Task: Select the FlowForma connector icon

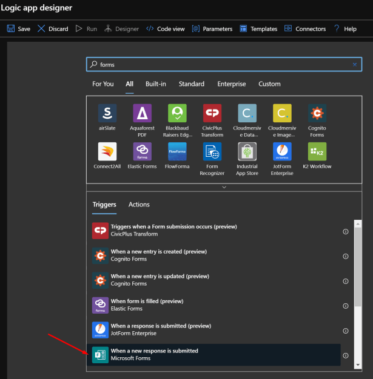Action: (177, 151)
